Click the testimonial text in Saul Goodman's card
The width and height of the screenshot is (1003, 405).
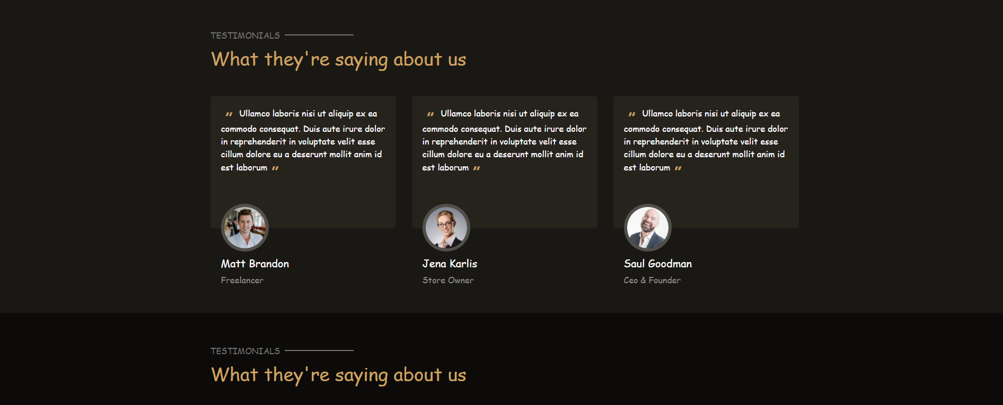[706, 141]
